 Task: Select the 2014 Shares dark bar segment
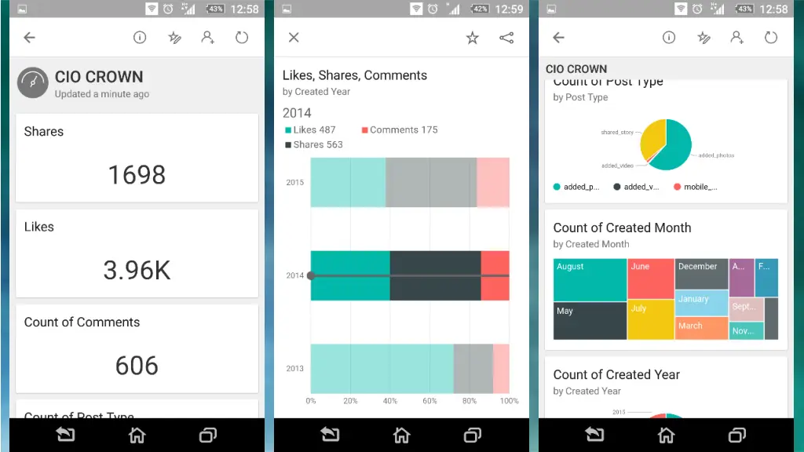[x=435, y=275]
